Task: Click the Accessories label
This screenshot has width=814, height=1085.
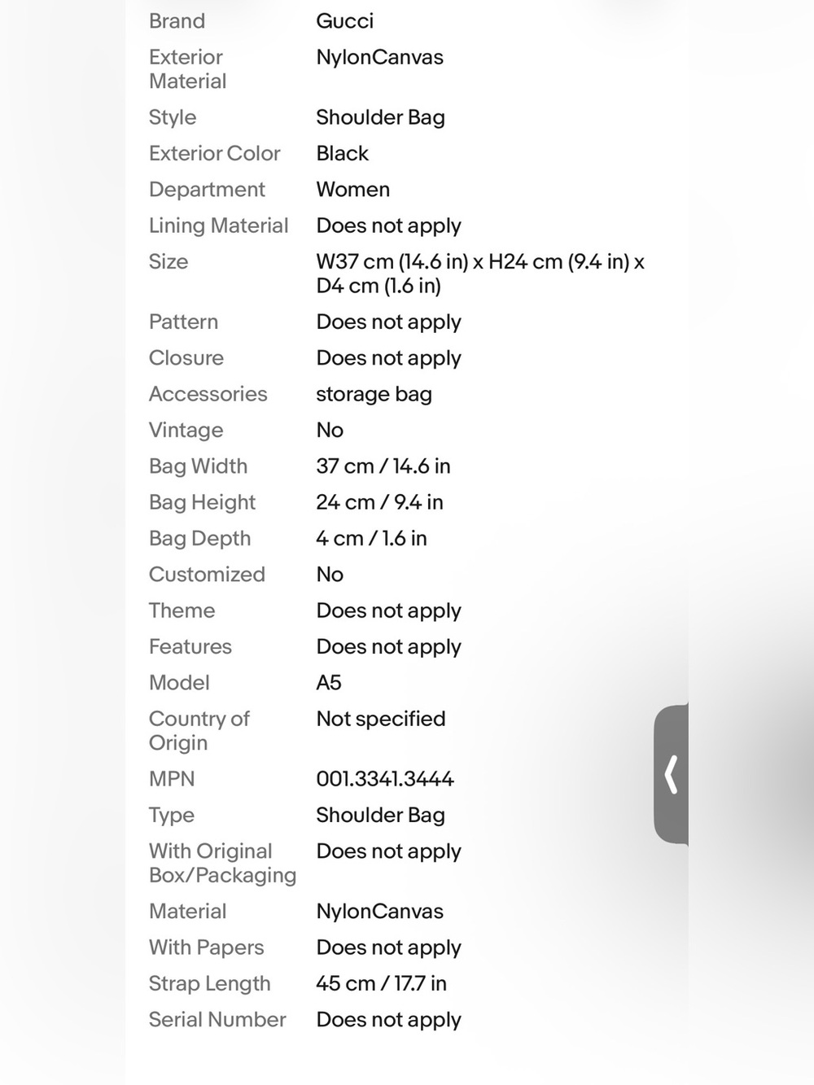Action: pyautogui.click(x=208, y=394)
